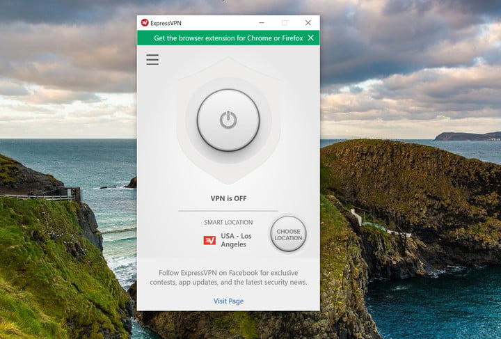Open the hamburger menu

point(152,59)
